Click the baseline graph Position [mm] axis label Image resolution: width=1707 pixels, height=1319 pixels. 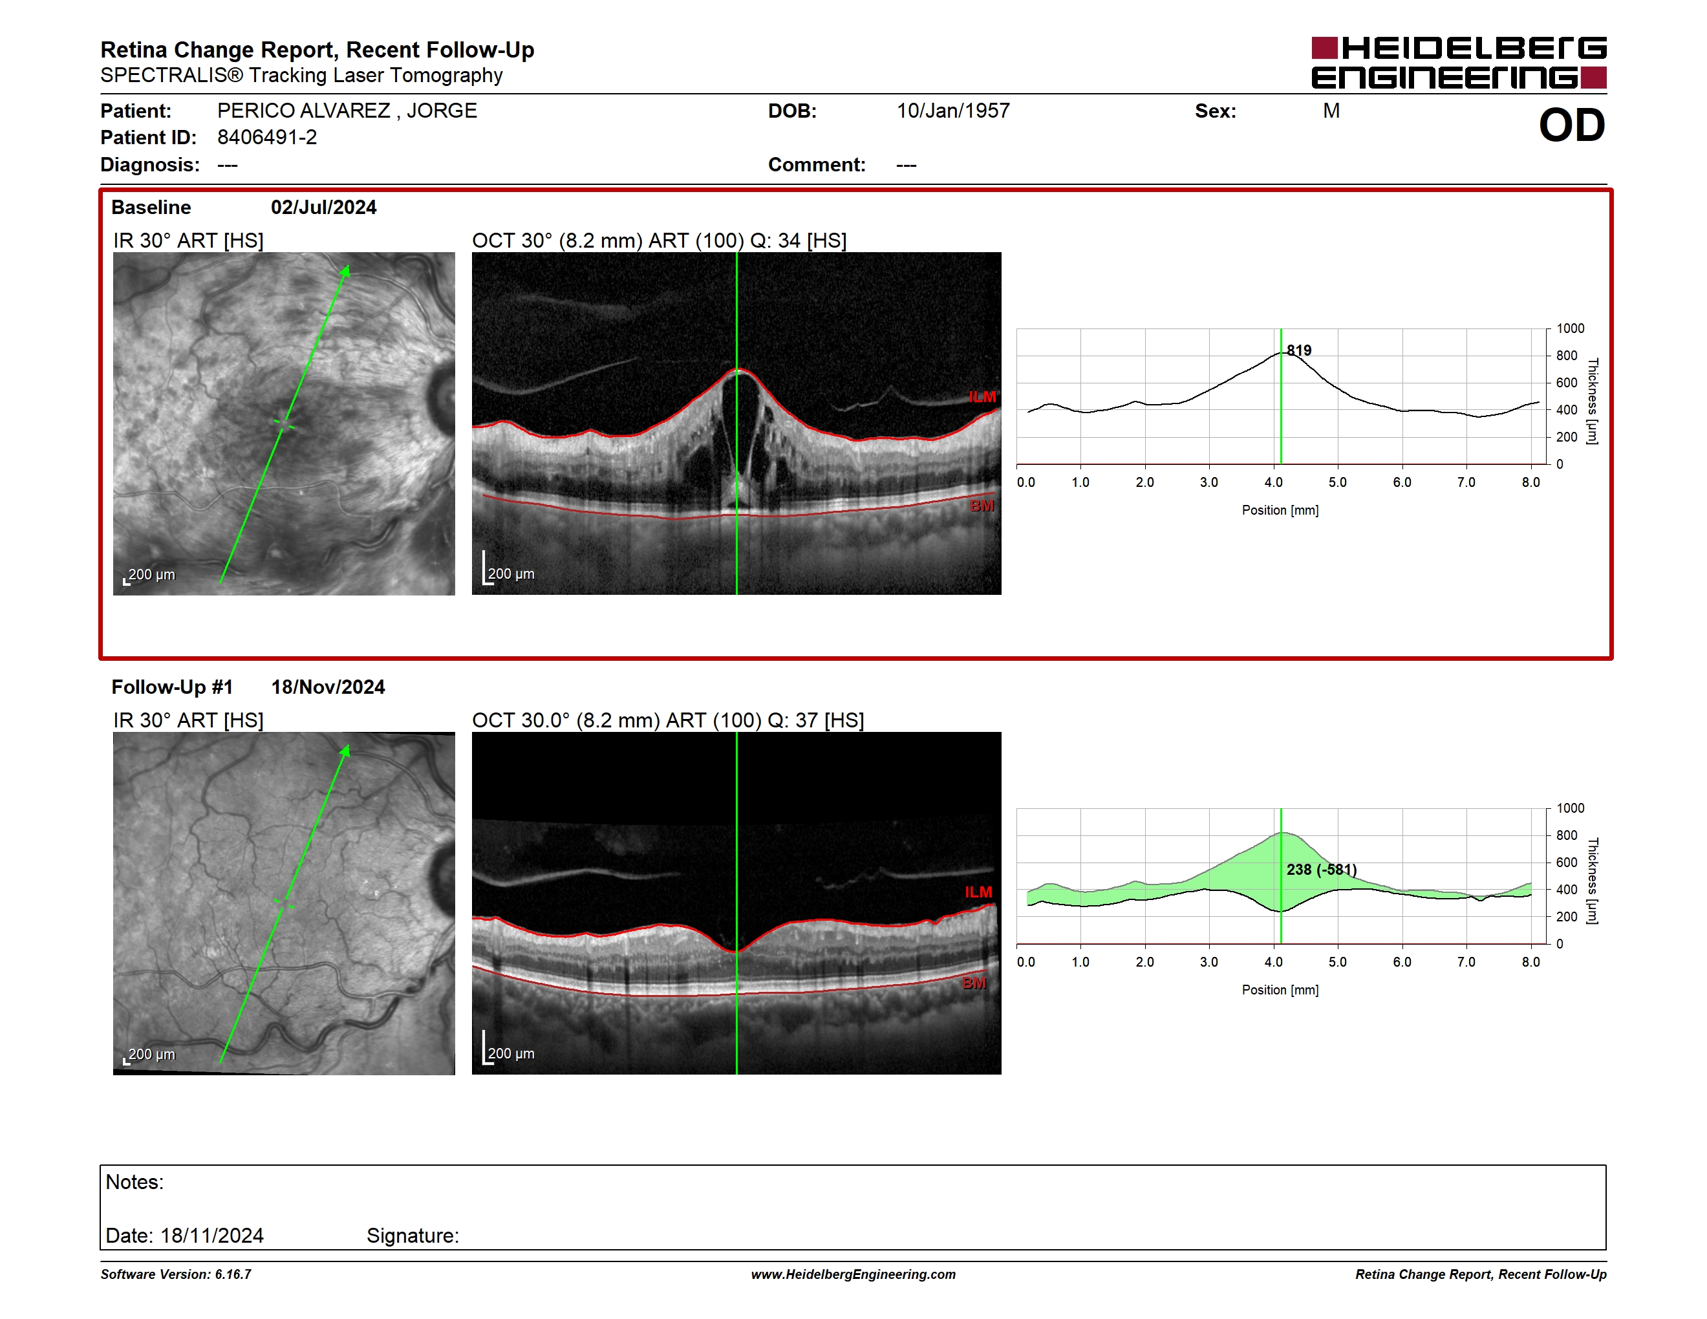(x=1280, y=510)
